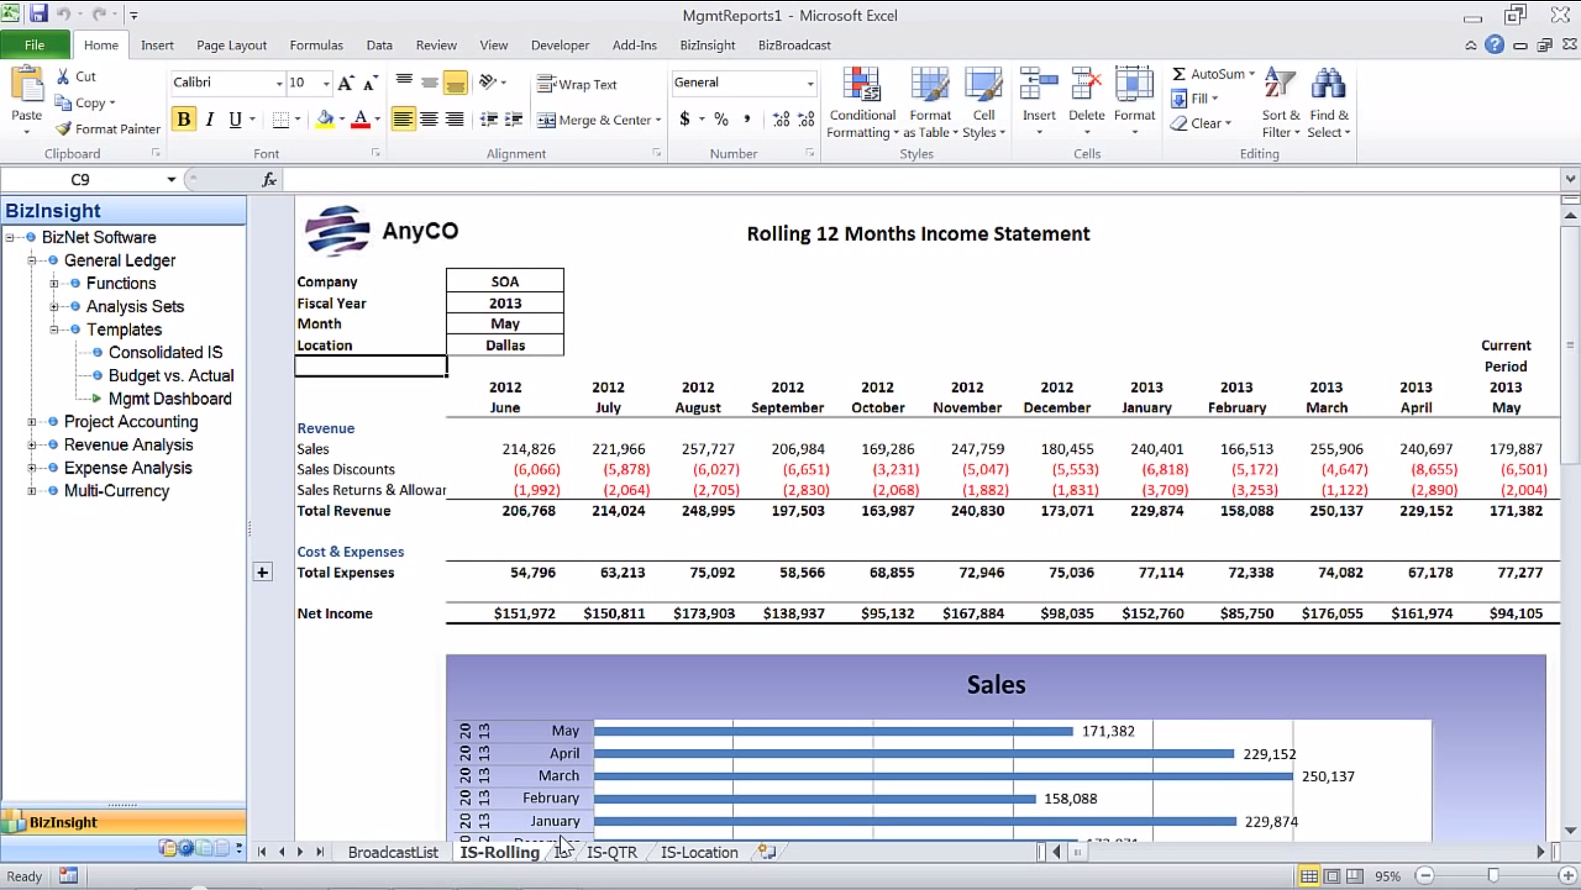Toggle Bold formatting button
This screenshot has height=890, width=1581.
(183, 119)
